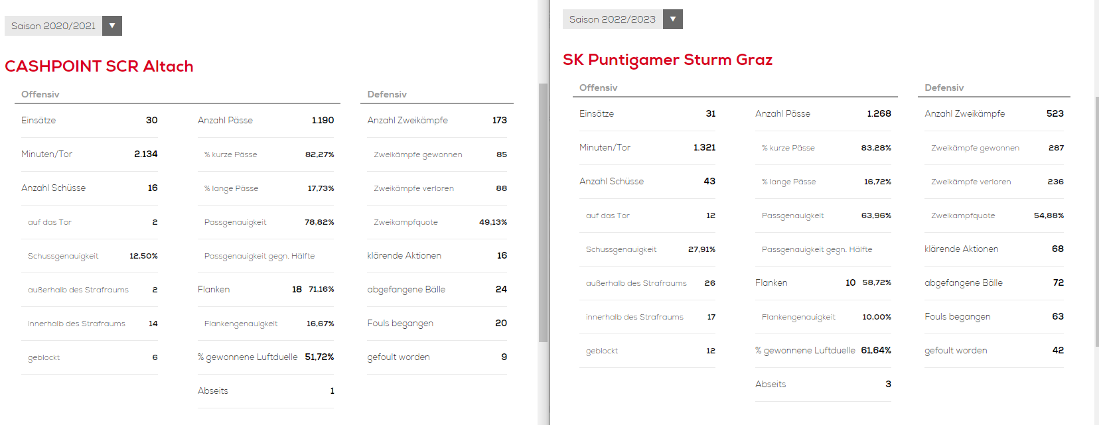Click the '% lange Pässe' value 16,72%
Image resolution: width=1099 pixels, height=425 pixels.
(878, 182)
